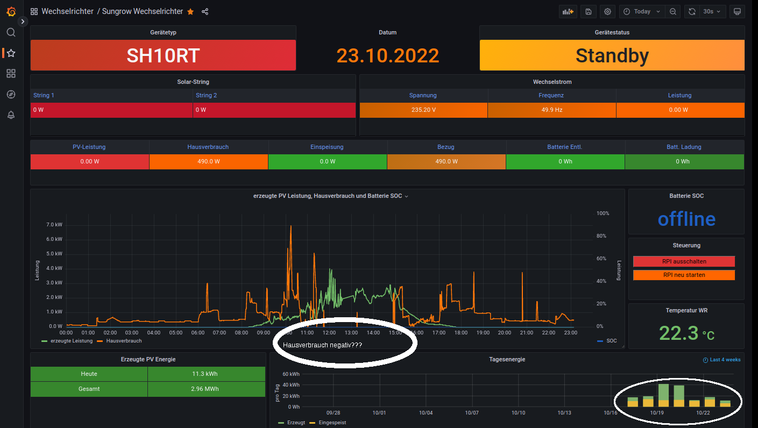Expand the 30s refresh interval dropdown

(713, 11)
